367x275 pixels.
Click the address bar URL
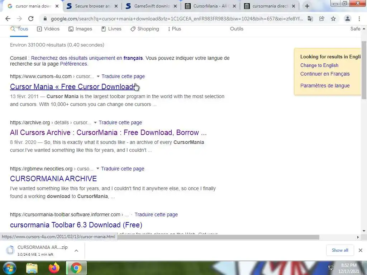point(177,19)
